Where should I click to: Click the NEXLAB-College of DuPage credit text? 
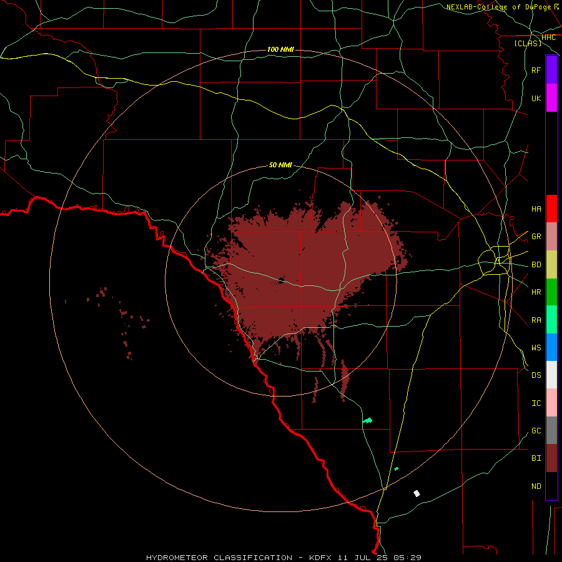pos(498,7)
